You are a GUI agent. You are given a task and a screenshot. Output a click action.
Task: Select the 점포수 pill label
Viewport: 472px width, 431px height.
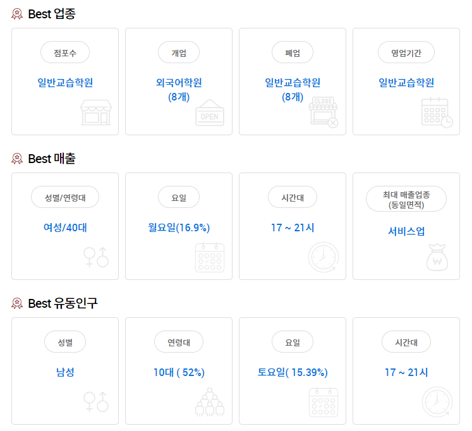tap(65, 52)
